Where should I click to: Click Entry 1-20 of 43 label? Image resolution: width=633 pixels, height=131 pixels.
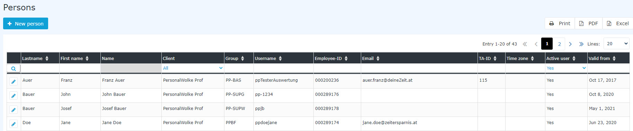click(500, 44)
